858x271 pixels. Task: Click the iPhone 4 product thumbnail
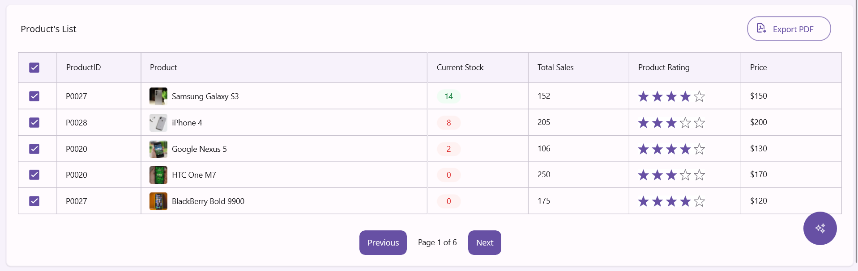tap(158, 123)
